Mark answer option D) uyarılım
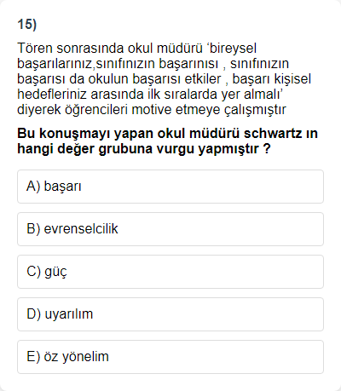This screenshot has width=341, height=391. [x=170, y=314]
